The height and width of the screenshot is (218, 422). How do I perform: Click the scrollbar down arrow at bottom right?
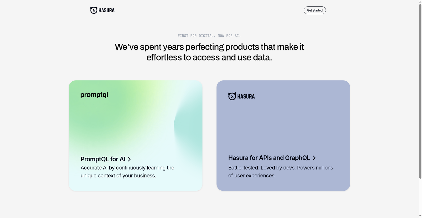coord(420,216)
